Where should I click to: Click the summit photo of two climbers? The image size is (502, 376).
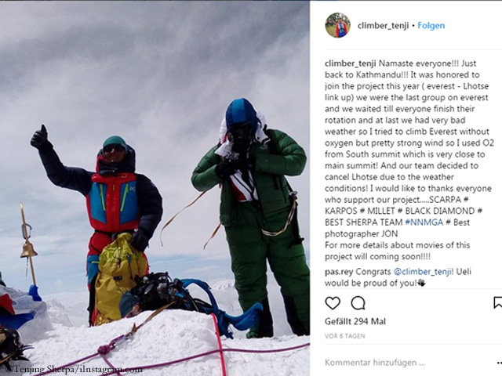click(x=155, y=188)
